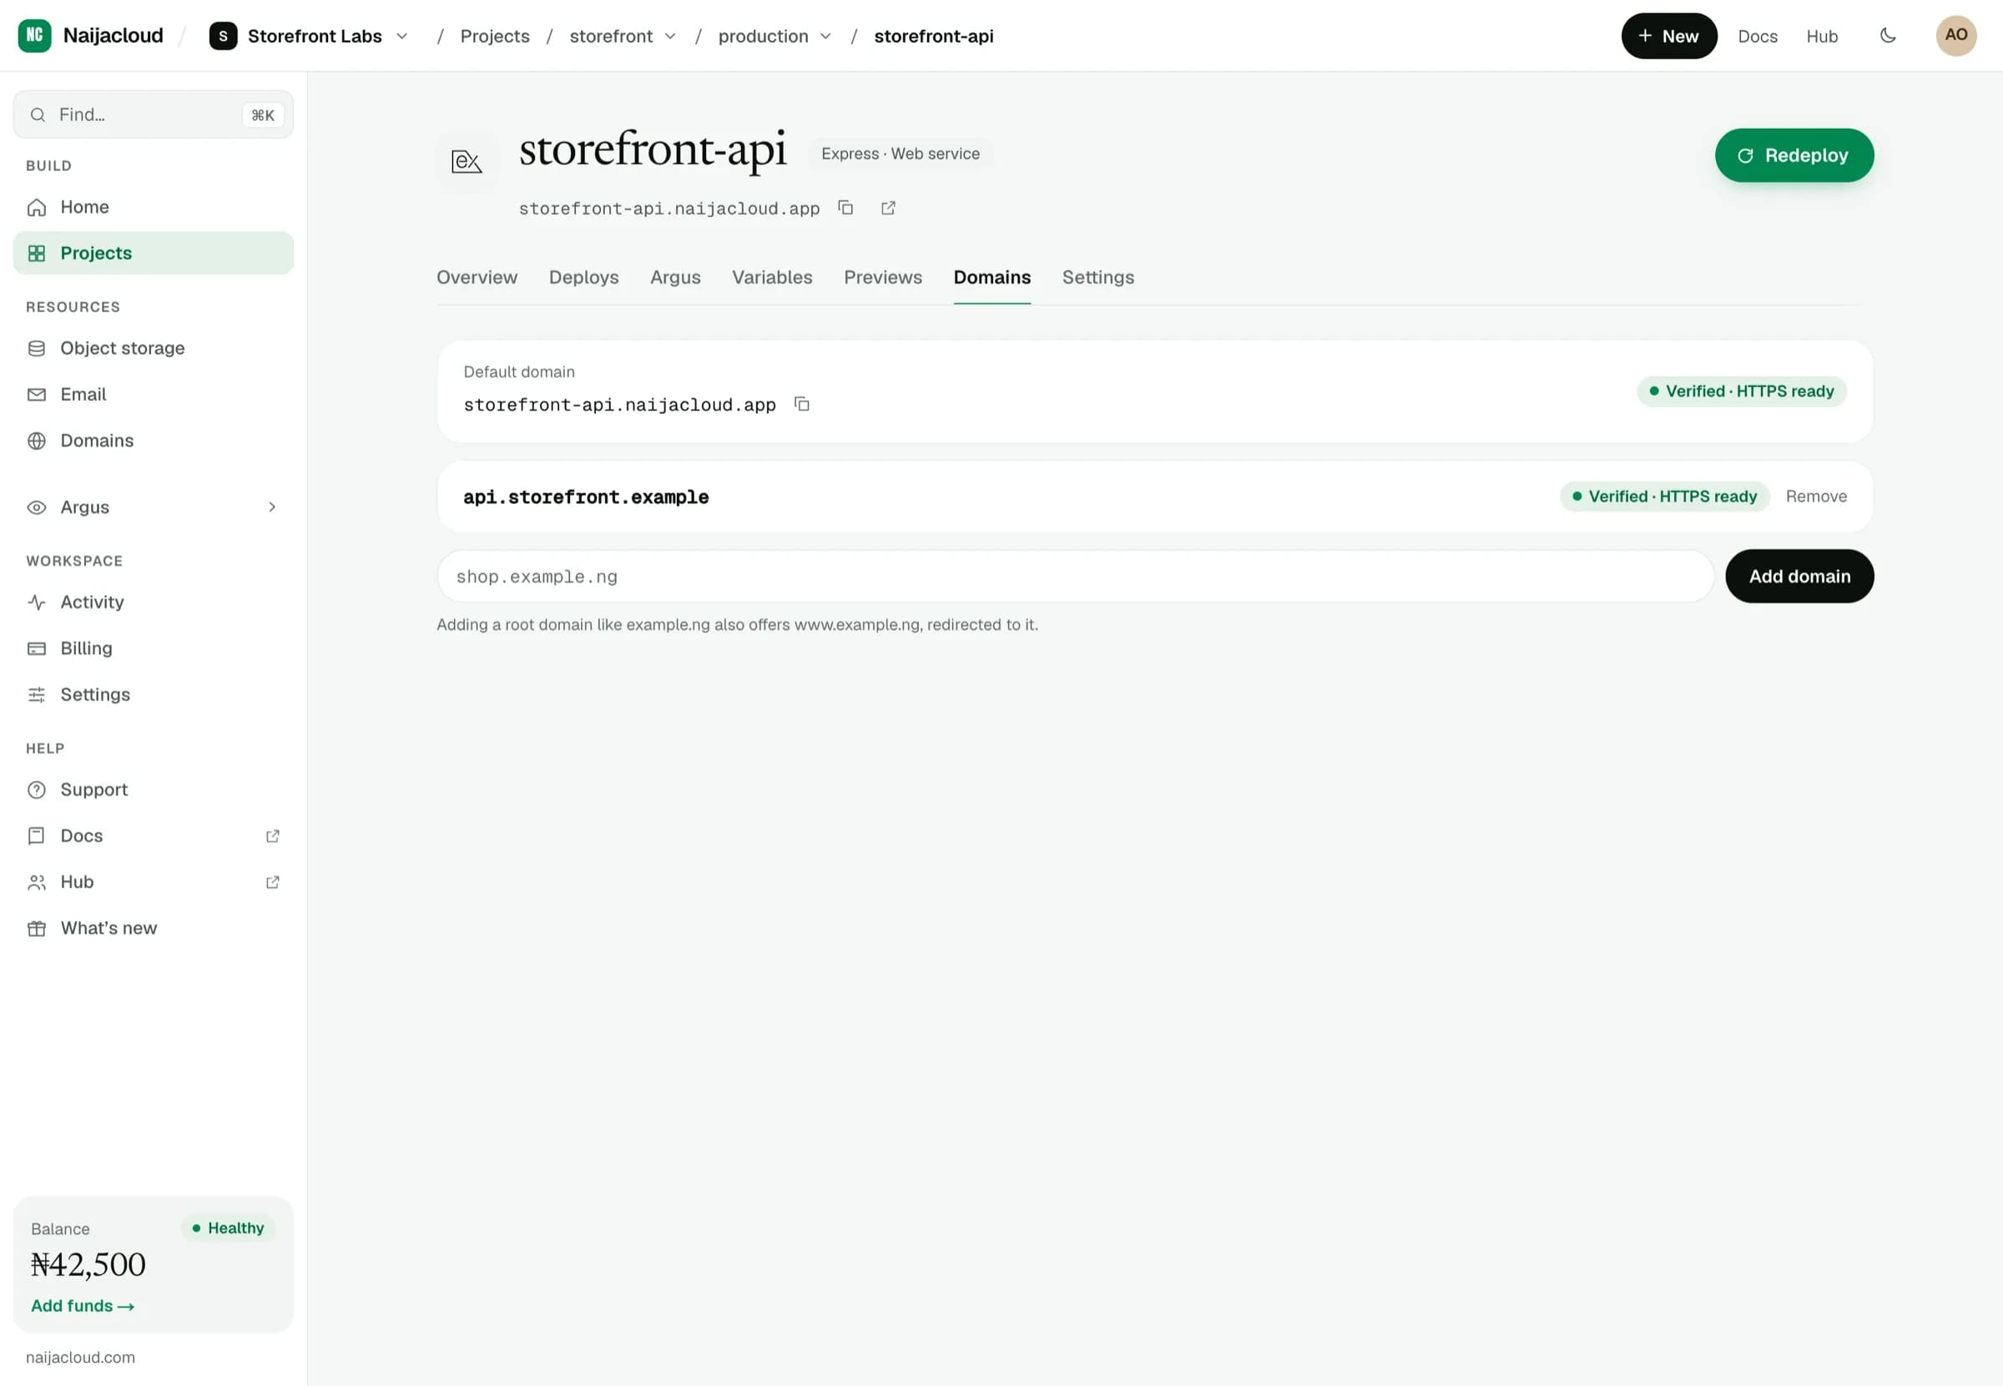Open Domains in the sidebar
The image size is (2003, 1386).
click(154, 441)
